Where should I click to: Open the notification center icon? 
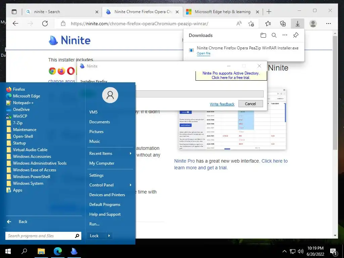point(333,251)
